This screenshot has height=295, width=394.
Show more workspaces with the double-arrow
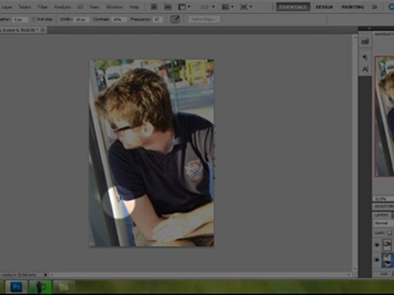point(374,7)
